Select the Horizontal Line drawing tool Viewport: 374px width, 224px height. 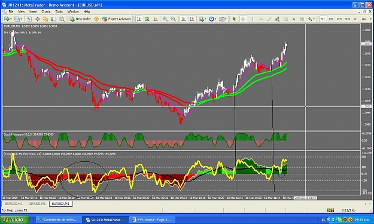point(261,19)
